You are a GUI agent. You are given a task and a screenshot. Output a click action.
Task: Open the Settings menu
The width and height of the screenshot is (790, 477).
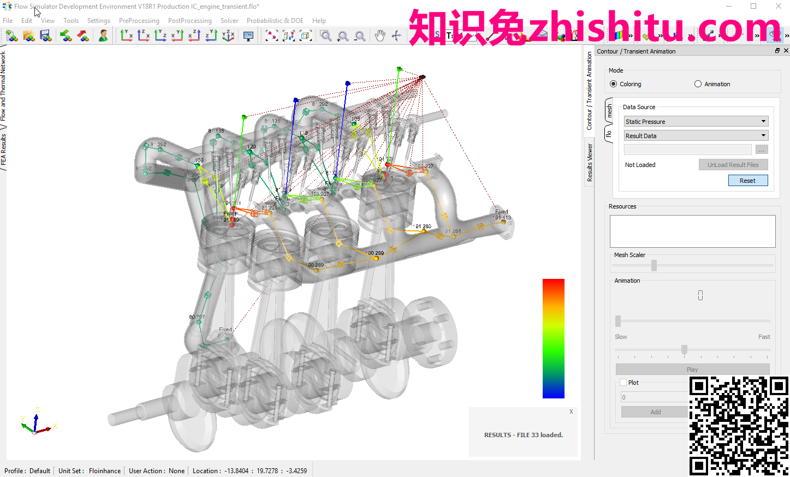(99, 21)
